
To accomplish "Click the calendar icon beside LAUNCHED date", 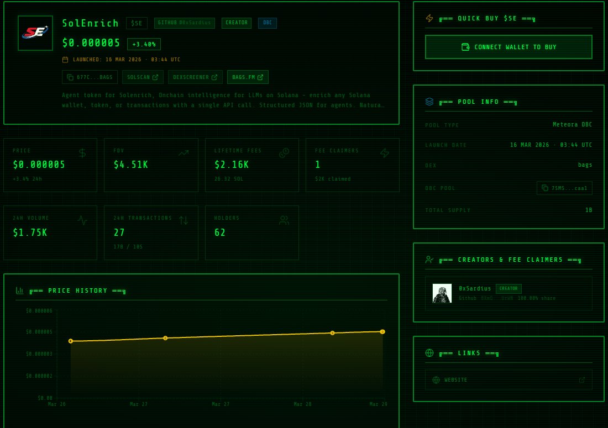I will [65, 60].
